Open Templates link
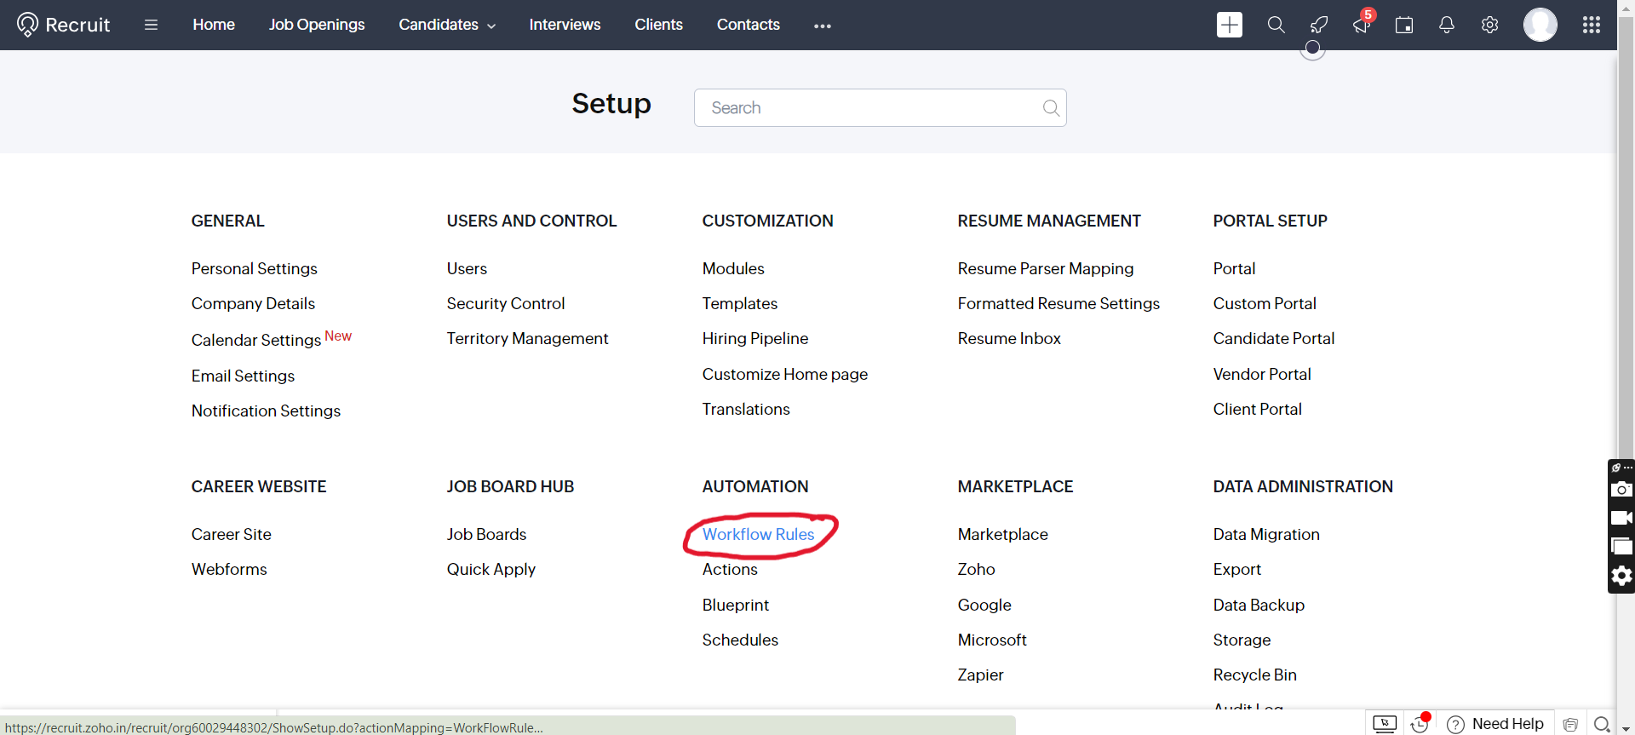 tap(740, 303)
